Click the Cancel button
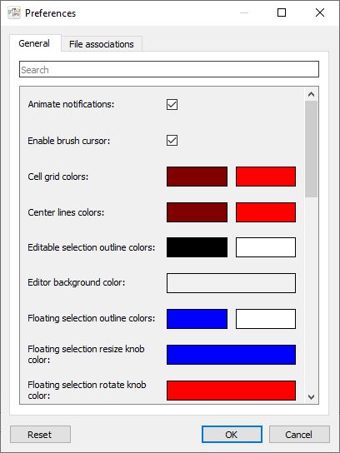340x453 pixels. pos(299,435)
